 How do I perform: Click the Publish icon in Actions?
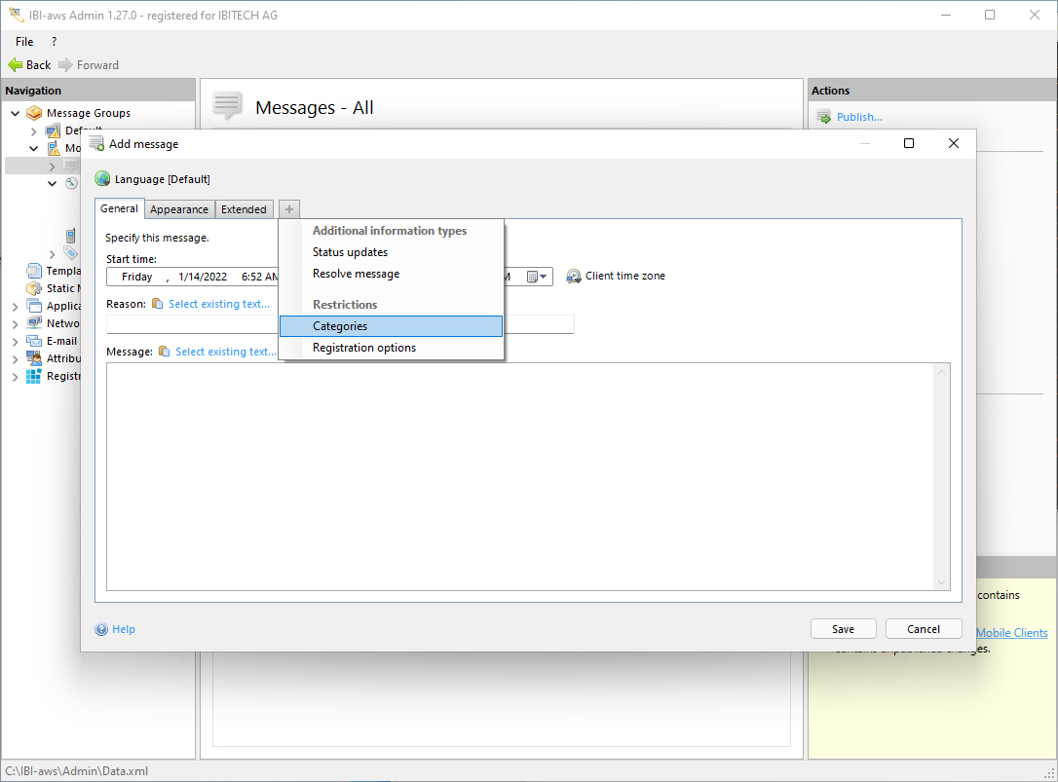[x=823, y=117]
